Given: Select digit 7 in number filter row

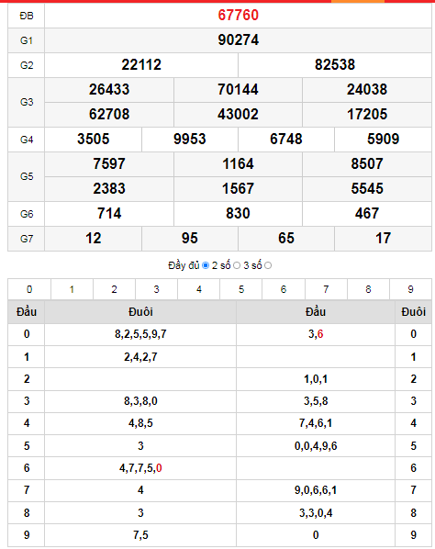Looking at the screenshot, I should click(x=326, y=289).
